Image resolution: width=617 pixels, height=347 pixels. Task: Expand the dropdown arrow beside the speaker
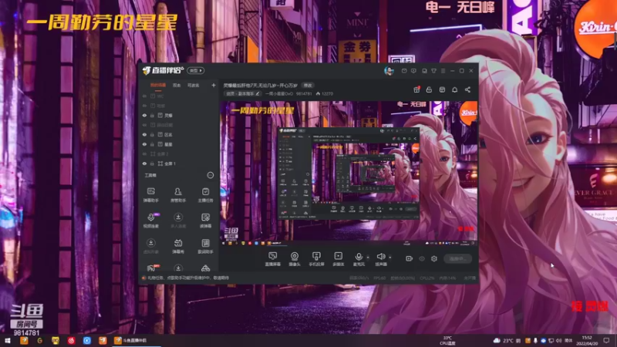coord(390,258)
